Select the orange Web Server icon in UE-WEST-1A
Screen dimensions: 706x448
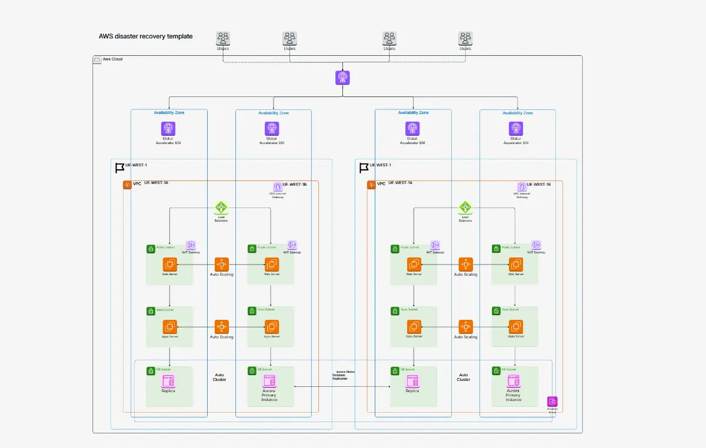point(169,266)
